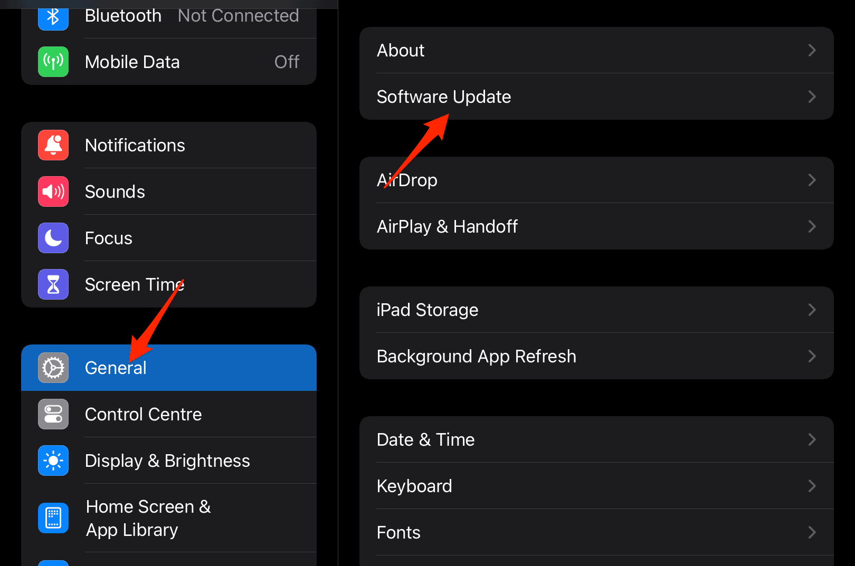Tap the Sounds speaker icon
This screenshot has width=855, height=566.
(53, 191)
